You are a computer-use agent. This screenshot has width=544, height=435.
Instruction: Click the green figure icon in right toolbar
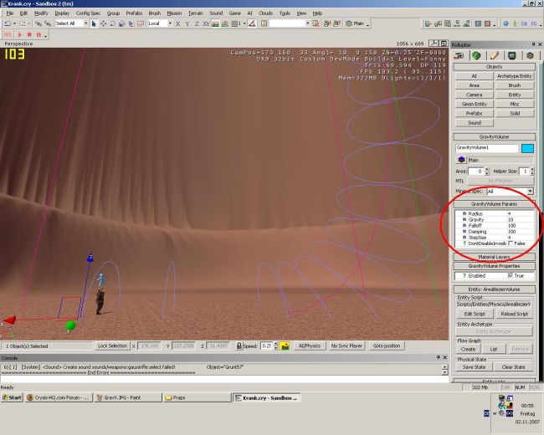click(515, 23)
